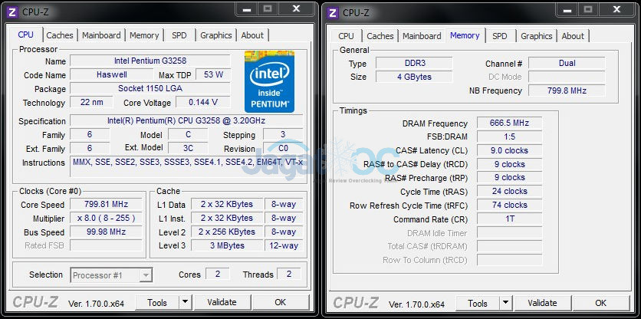Click Specification field with G3258 @ 3.20GHz
Viewport: 641px width, 319px height.
point(186,120)
